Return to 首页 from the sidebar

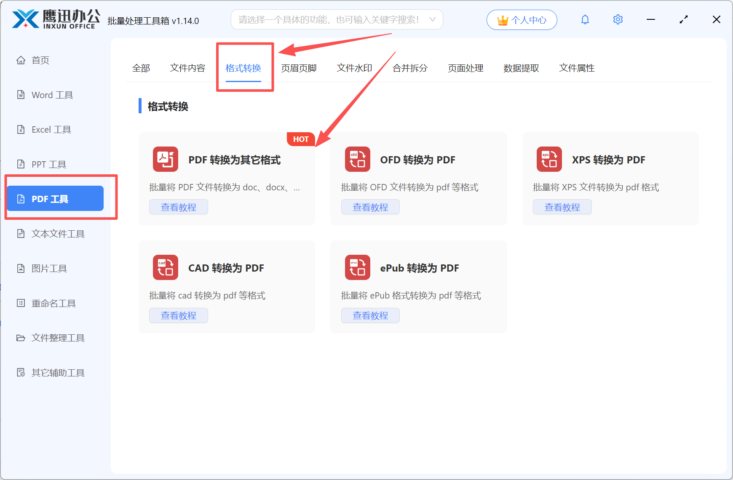pyautogui.click(x=40, y=60)
